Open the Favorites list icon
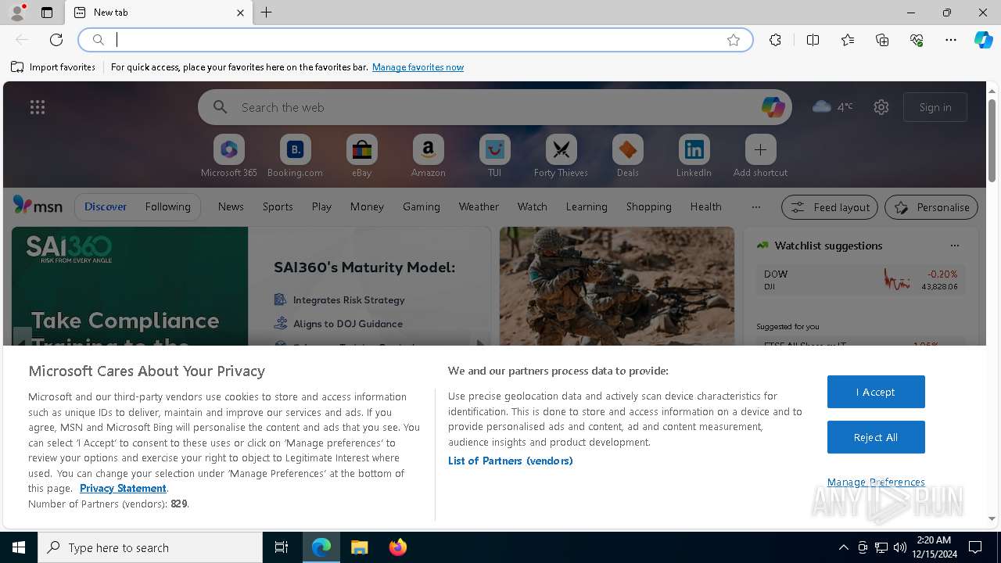This screenshot has width=1001, height=563. [x=848, y=40]
